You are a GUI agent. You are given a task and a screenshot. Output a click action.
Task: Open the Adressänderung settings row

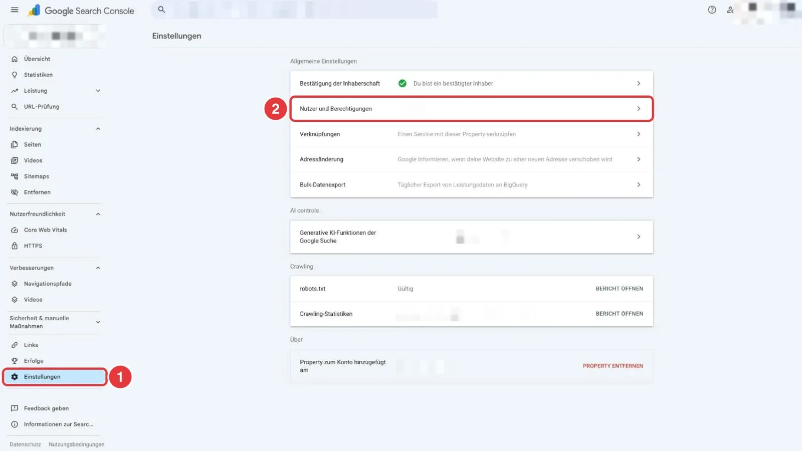click(x=472, y=159)
